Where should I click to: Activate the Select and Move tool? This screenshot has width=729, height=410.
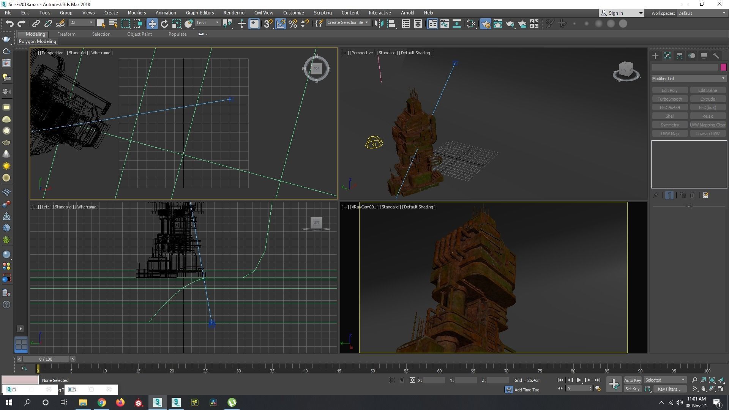pyautogui.click(x=152, y=24)
